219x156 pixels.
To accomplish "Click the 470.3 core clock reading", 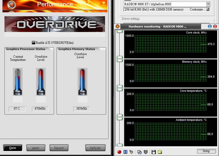I will click(211, 44).
